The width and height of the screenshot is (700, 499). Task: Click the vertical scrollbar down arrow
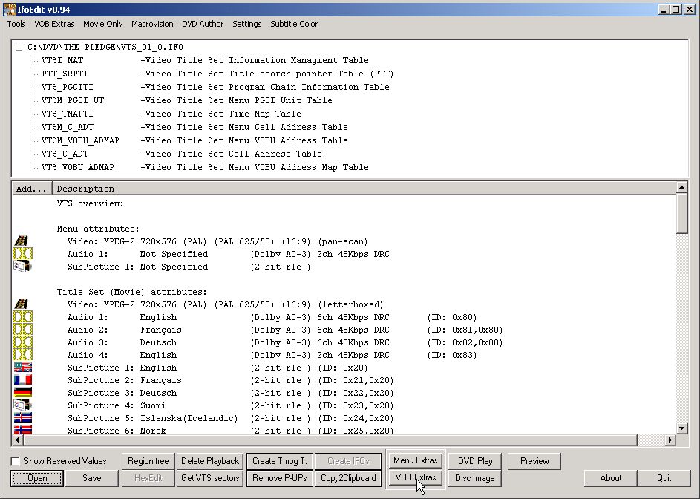(681, 428)
